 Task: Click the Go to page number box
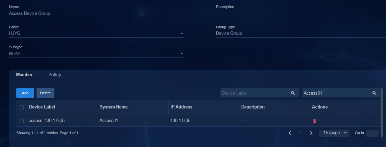coord(372,133)
